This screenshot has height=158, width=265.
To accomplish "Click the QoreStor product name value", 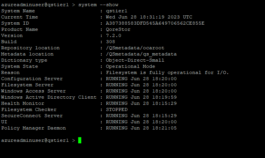I will pos(118,29).
